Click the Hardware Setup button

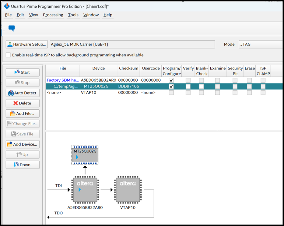pos(27,44)
